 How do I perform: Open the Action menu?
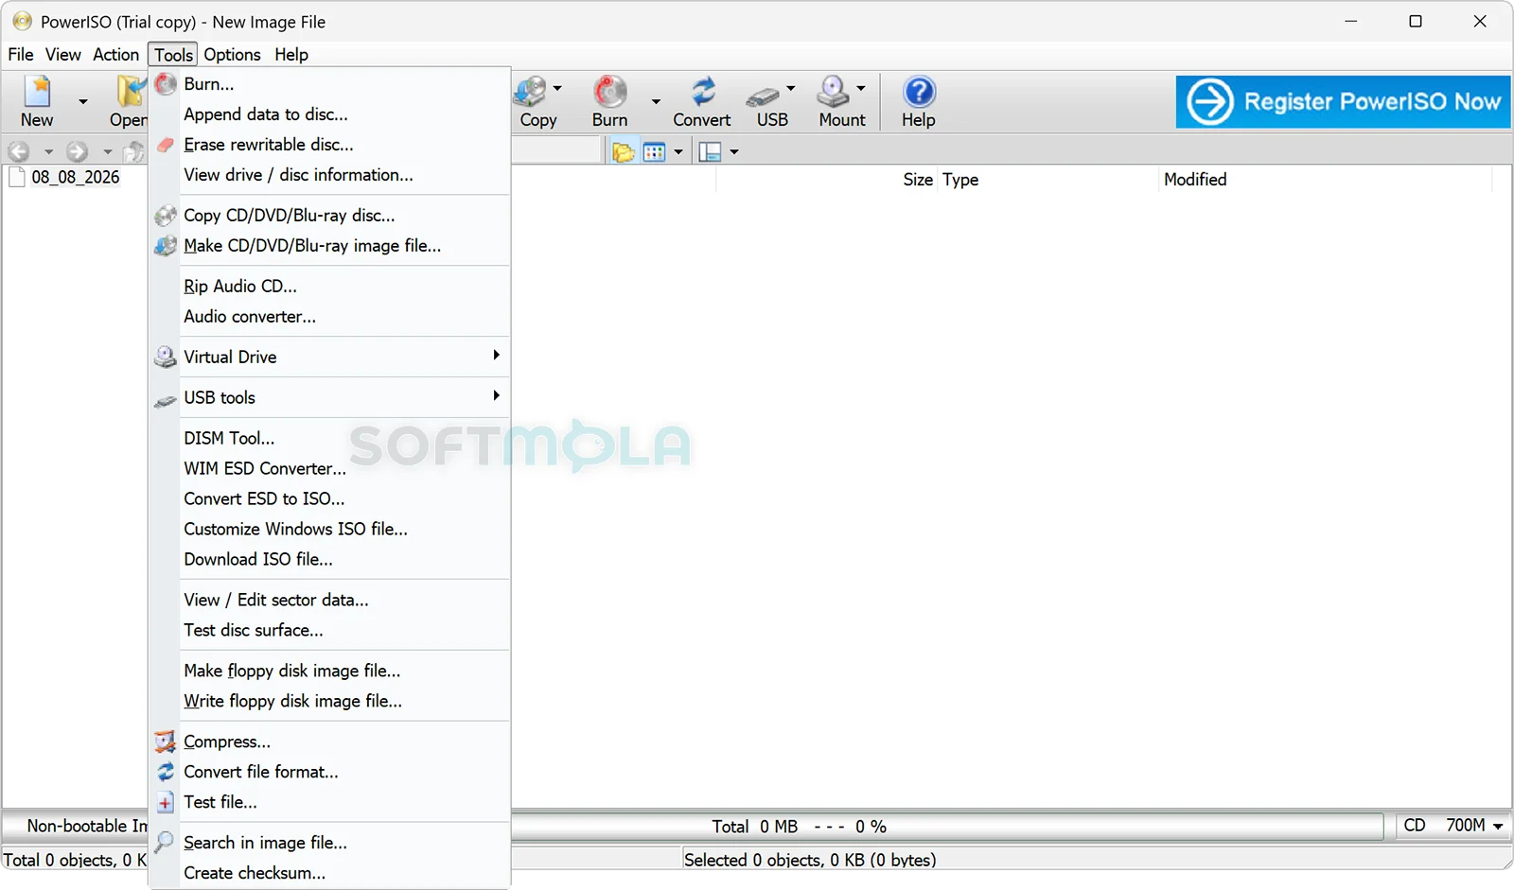pos(116,55)
